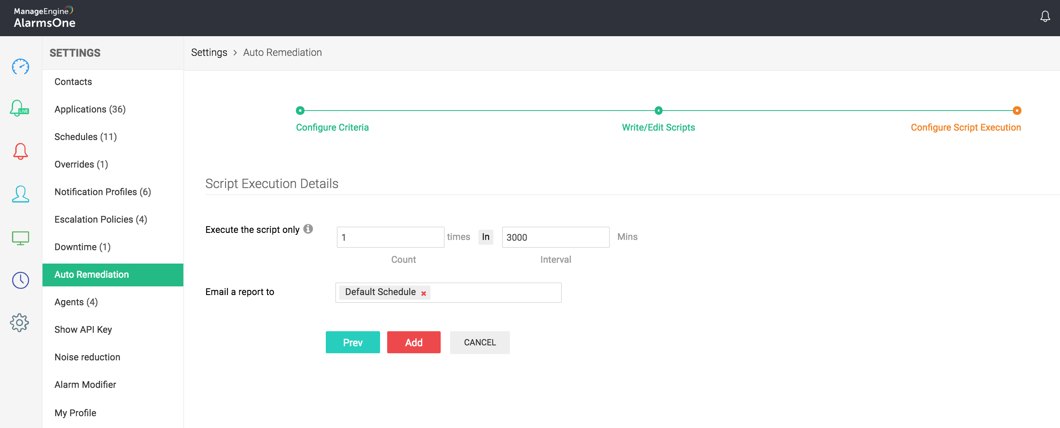Open Notification Profiles (6)

pyautogui.click(x=103, y=192)
